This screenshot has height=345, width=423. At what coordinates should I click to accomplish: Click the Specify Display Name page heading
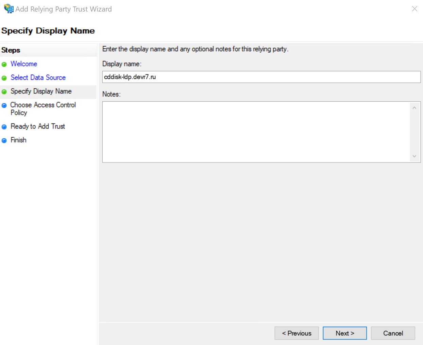point(48,31)
